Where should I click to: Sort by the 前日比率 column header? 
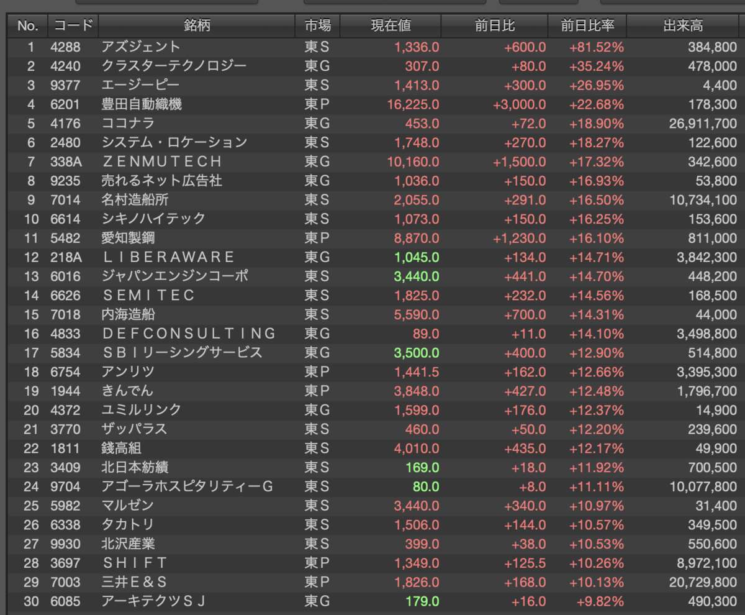coord(587,26)
